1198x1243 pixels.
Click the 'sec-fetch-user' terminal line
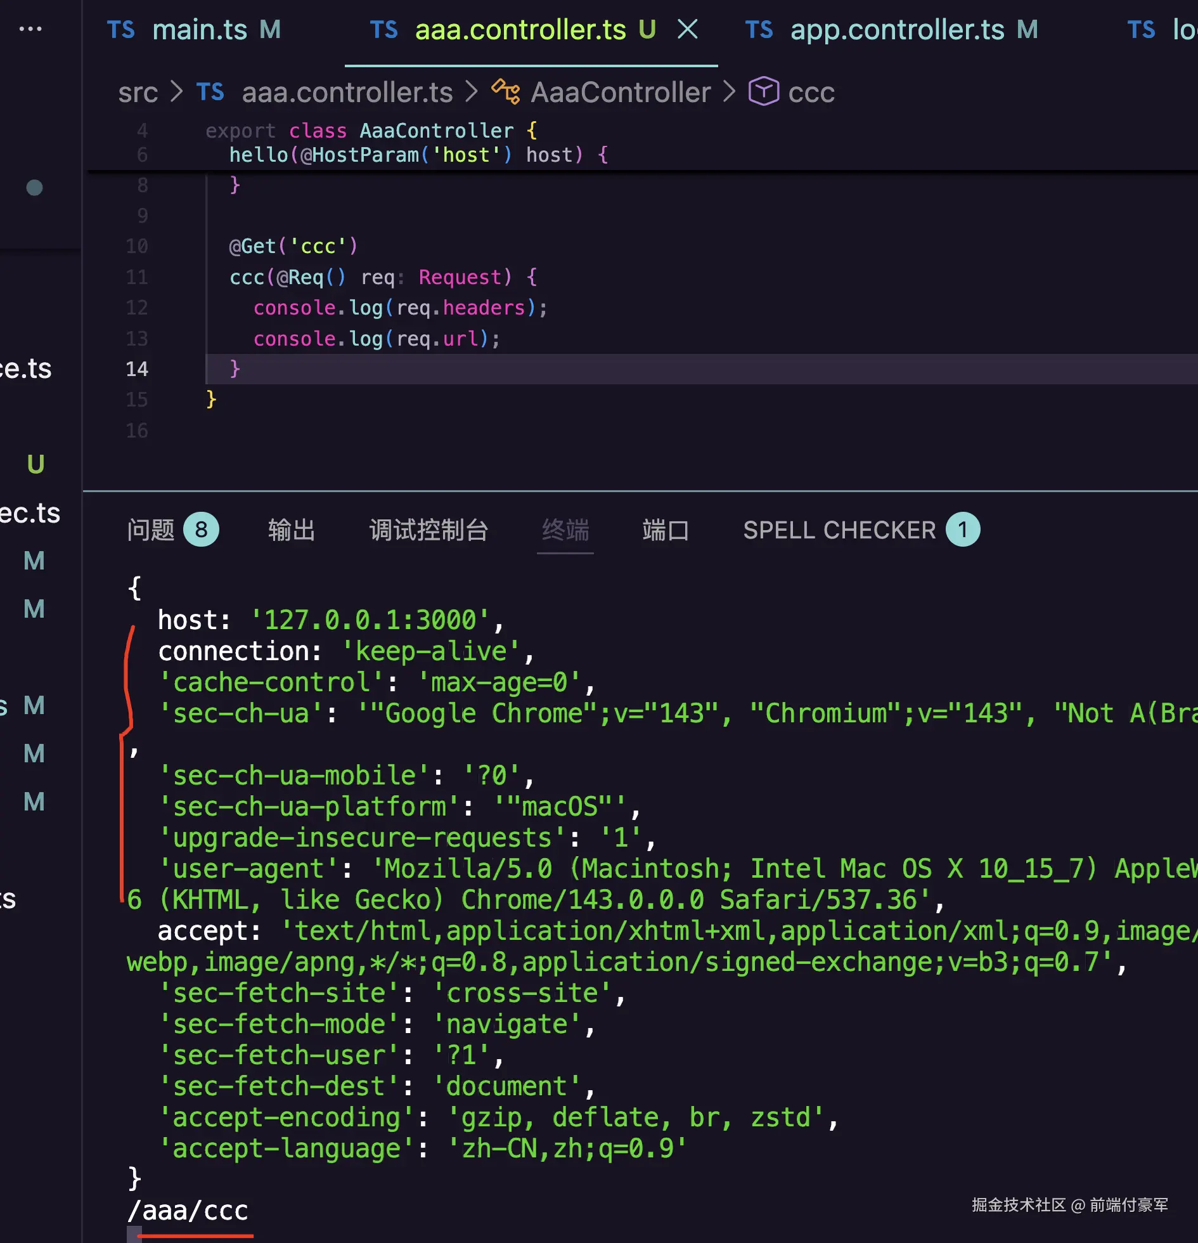click(331, 1055)
